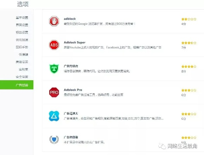Click the 选项 page title
Screen dimensions: 204x155
[x=23, y=4]
